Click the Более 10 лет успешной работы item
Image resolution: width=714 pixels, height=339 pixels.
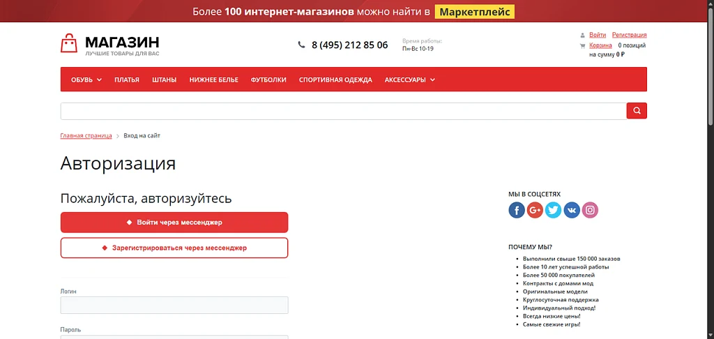coord(566,267)
